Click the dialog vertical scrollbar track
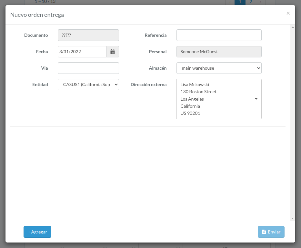Viewport: 301px width, 248px height. click(x=293, y=123)
